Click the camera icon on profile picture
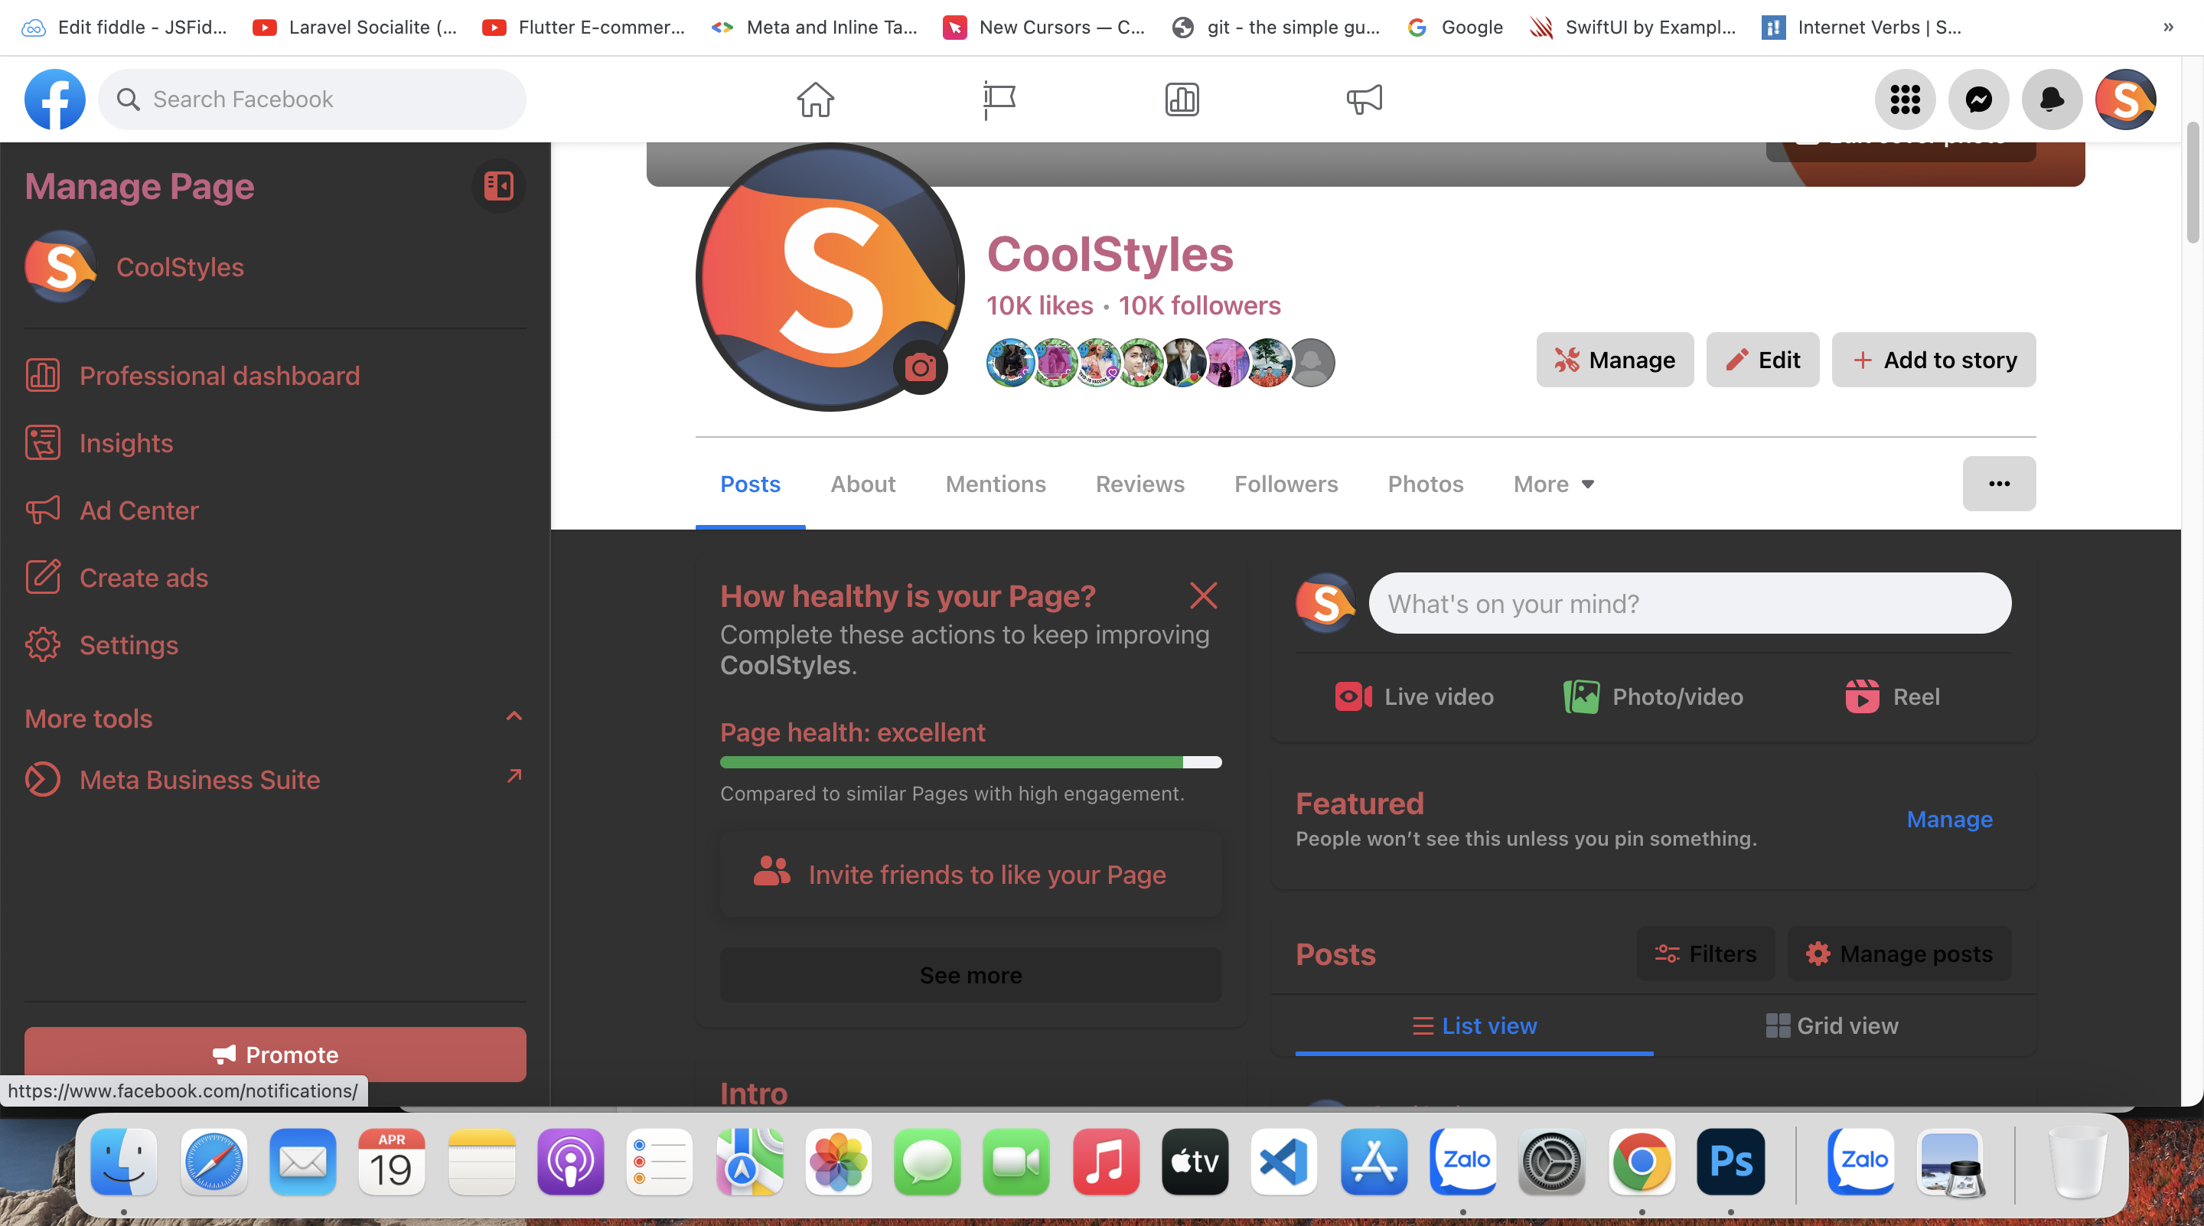Viewport: 2204px width, 1226px height. pos(921,367)
